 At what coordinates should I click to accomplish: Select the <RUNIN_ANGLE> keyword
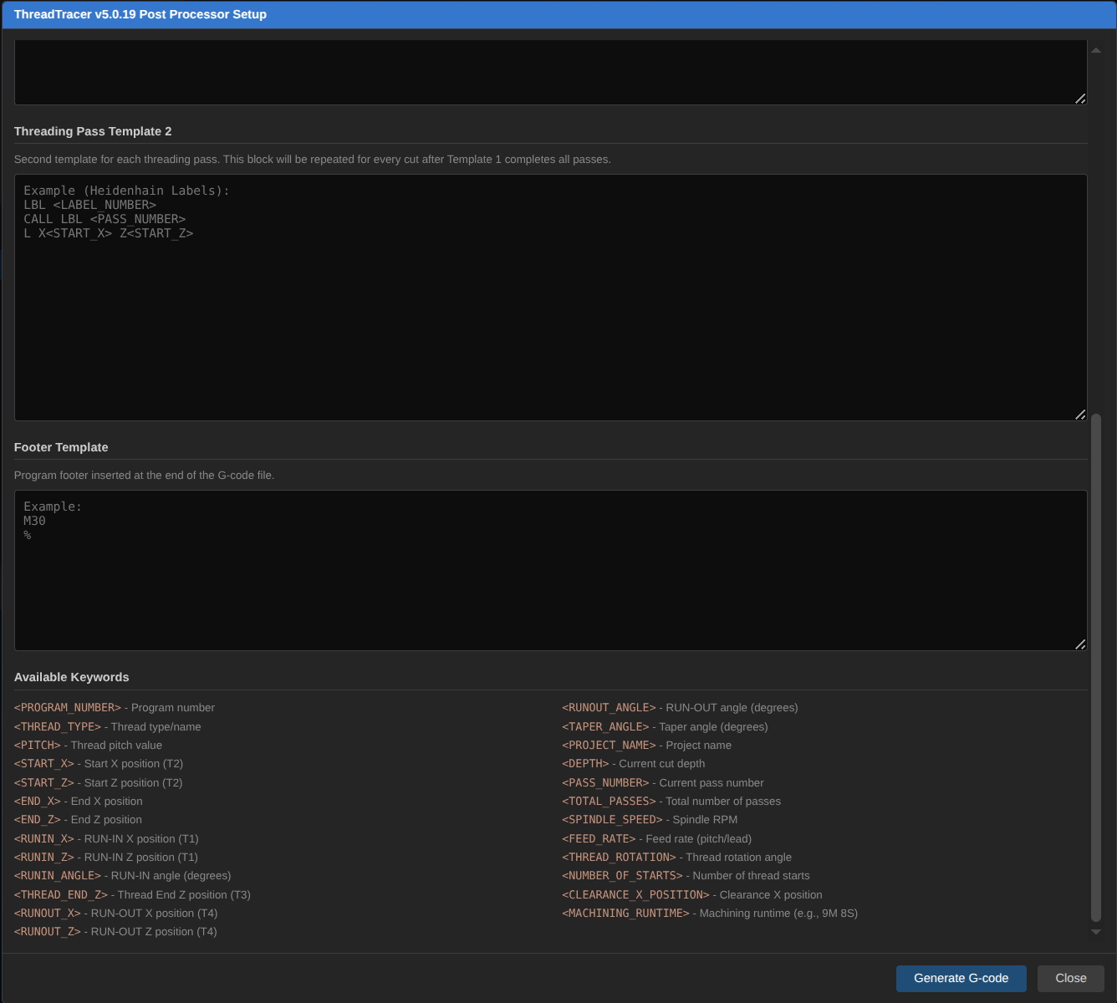(58, 876)
